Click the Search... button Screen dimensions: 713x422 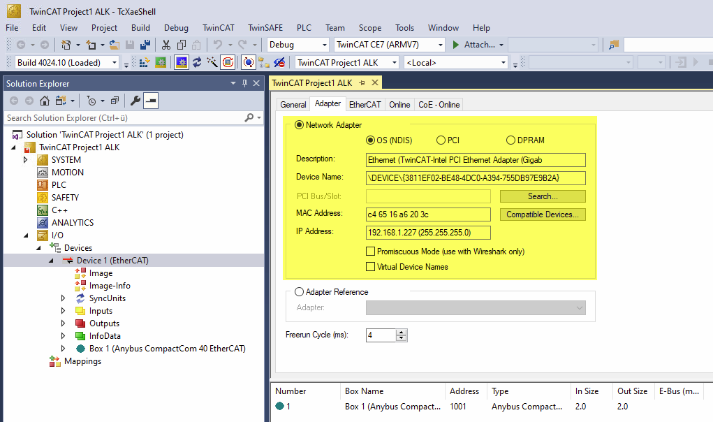point(543,196)
